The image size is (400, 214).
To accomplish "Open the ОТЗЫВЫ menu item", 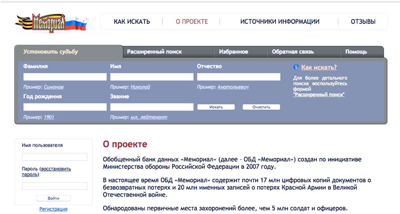I will point(363,22).
